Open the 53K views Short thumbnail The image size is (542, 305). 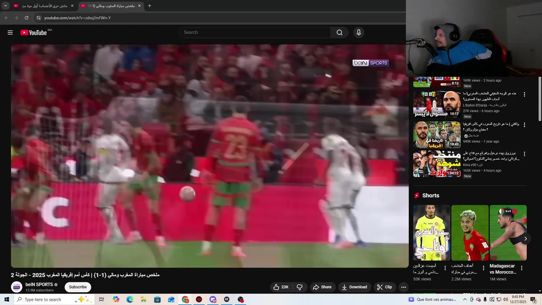[x=432, y=233]
